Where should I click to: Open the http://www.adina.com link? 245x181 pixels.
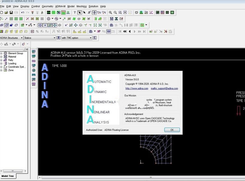coord(137,88)
